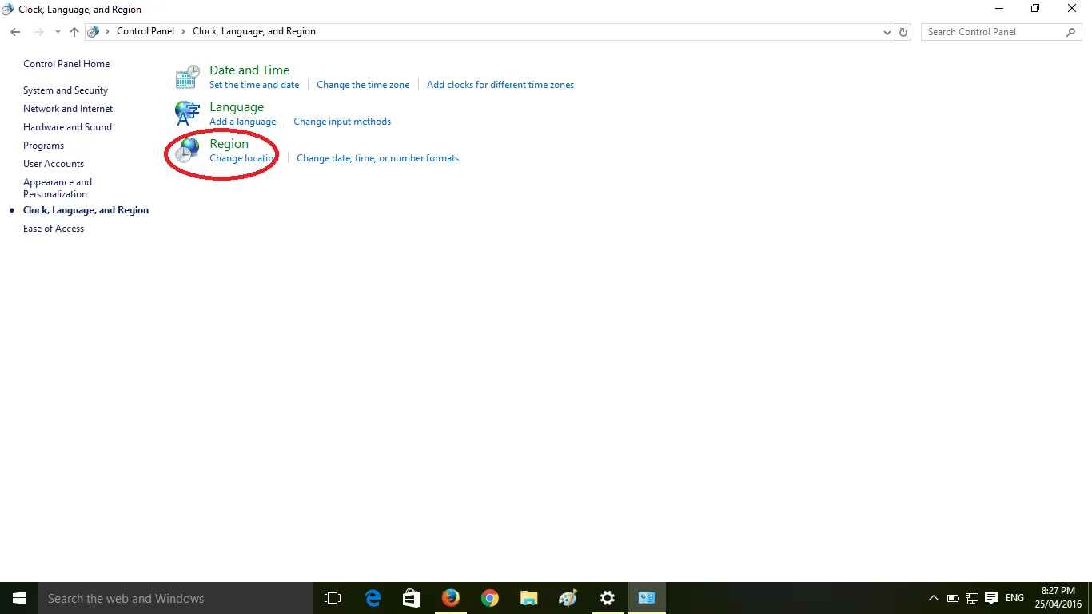Go back with the back arrow
Screen dimensions: 1092x614
click(x=15, y=32)
